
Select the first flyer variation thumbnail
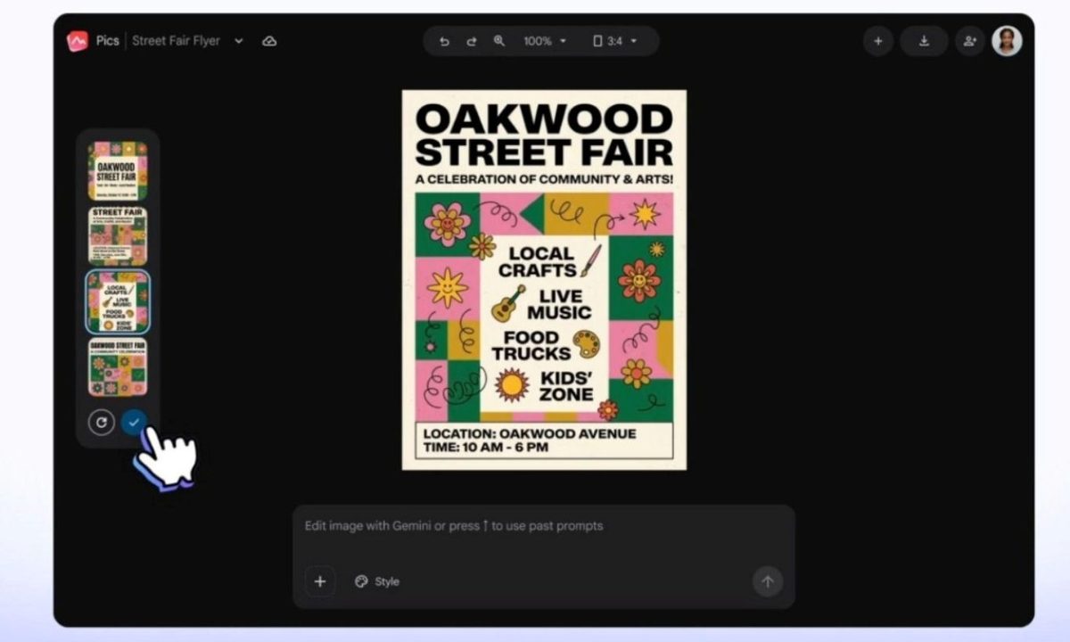tap(118, 170)
